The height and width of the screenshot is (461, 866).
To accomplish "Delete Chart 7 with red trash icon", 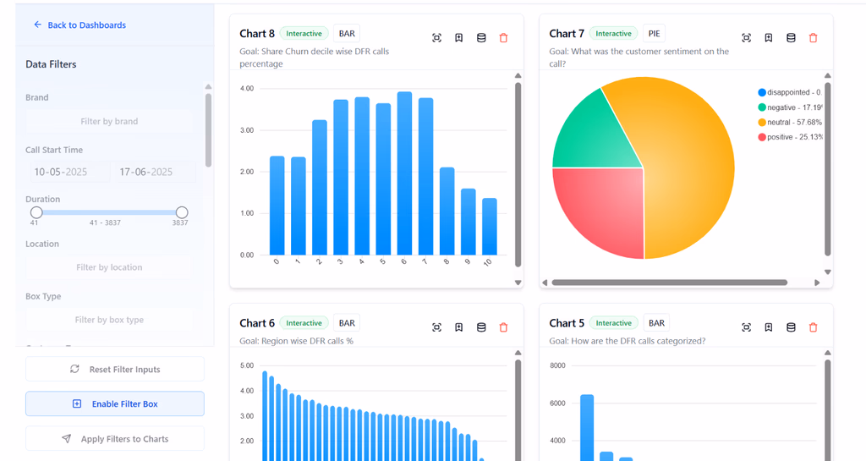I will [813, 38].
